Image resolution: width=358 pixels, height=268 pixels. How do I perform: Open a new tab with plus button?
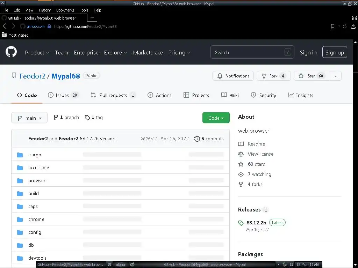(92, 17)
